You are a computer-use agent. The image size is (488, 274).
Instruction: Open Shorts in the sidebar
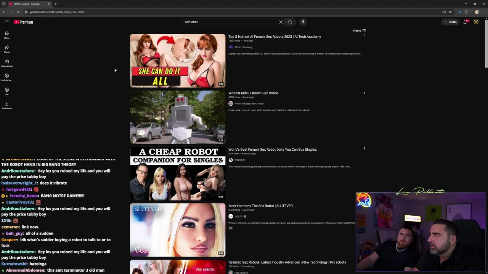click(7, 49)
